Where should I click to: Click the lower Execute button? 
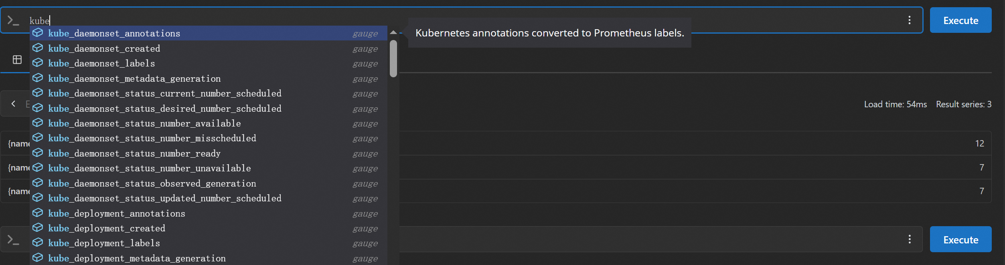pyautogui.click(x=960, y=239)
